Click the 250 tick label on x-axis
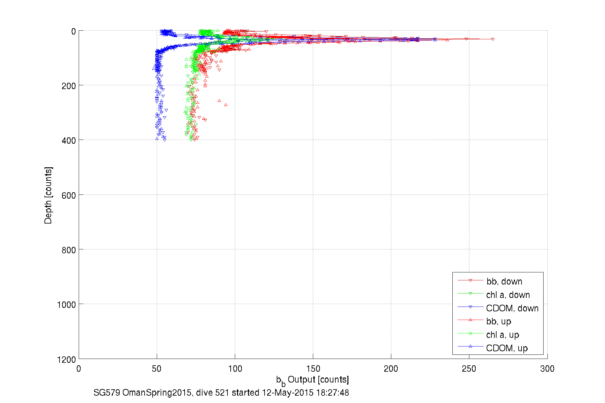This screenshot has width=605, height=403. click(469, 369)
